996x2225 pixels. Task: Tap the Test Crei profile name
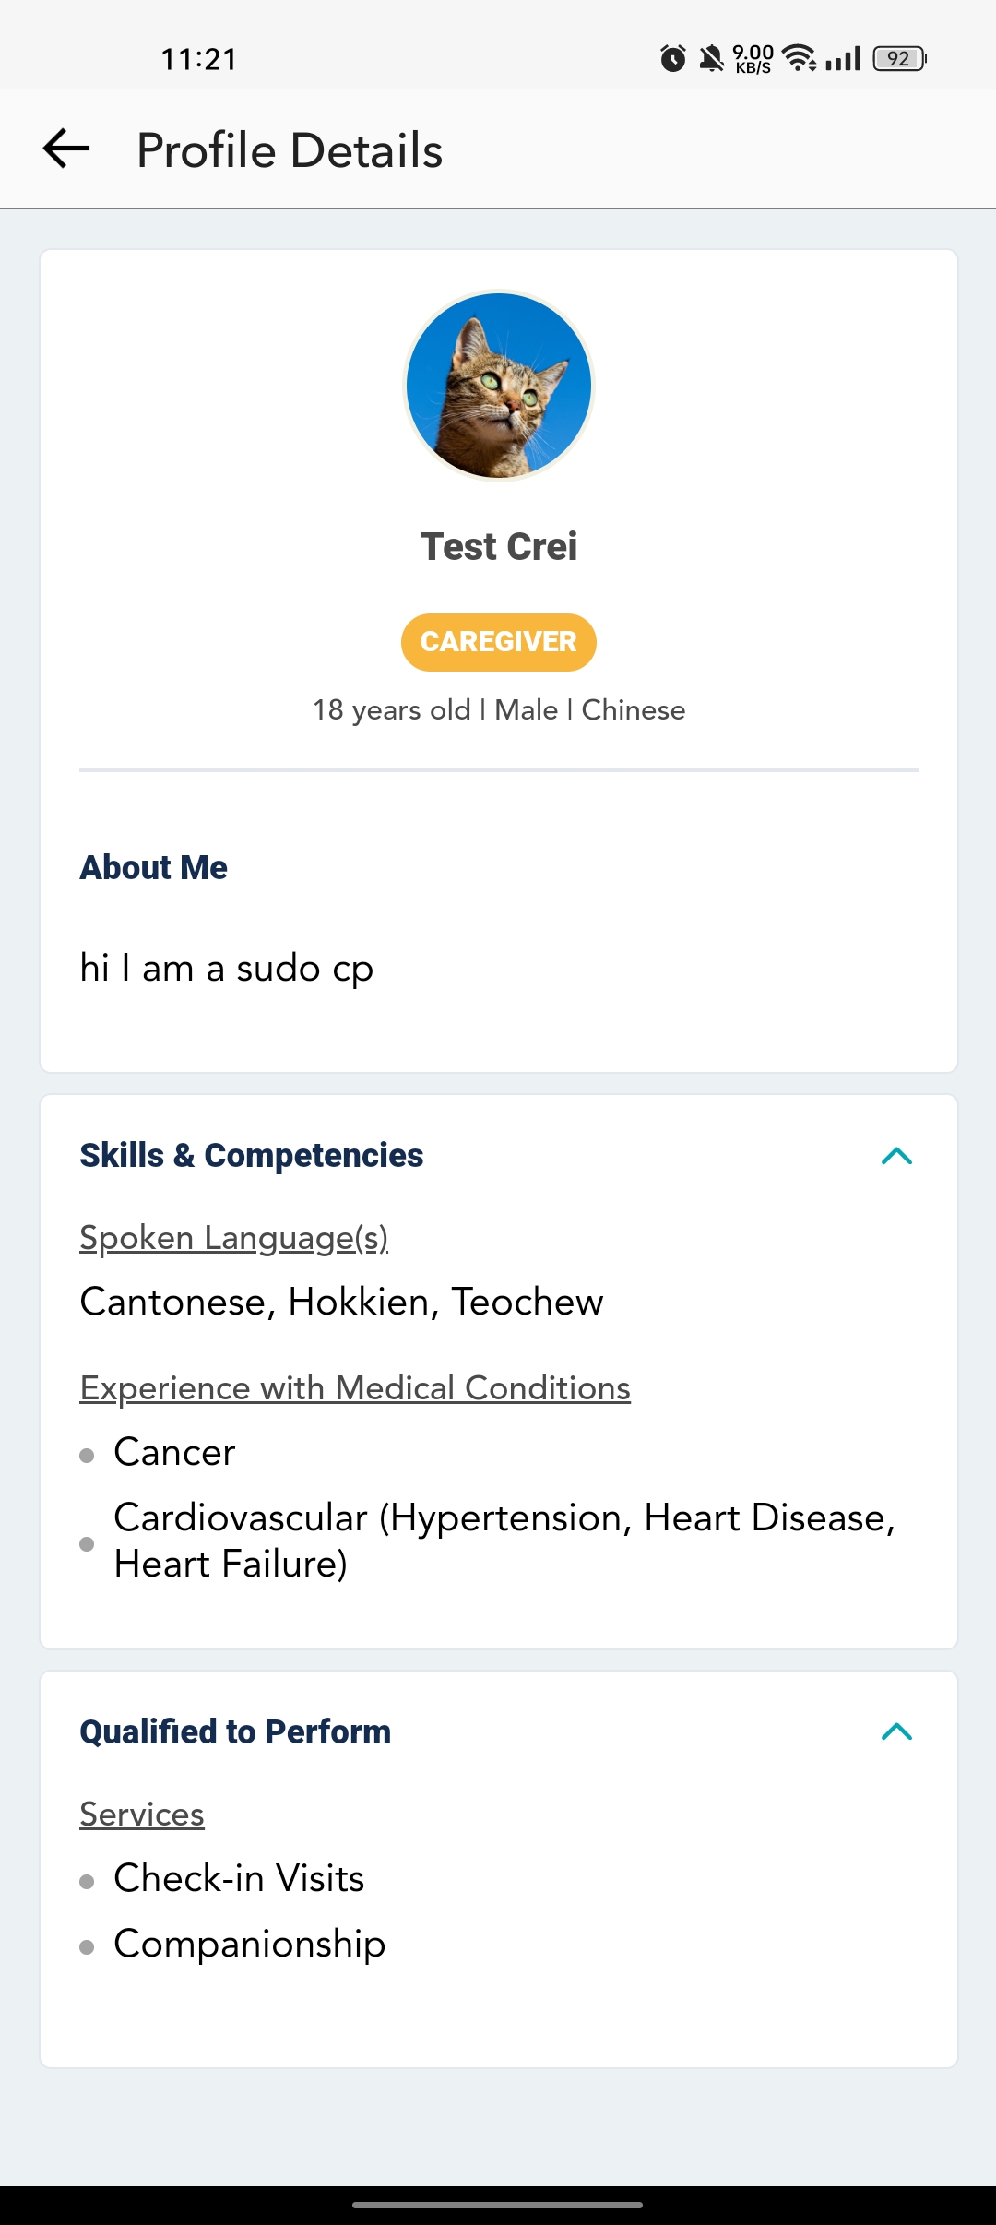coord(499,547)
